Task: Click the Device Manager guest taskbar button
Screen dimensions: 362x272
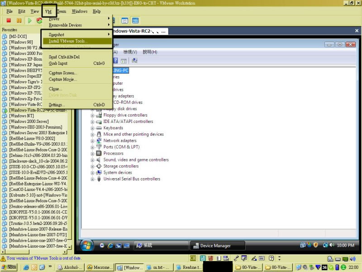Action: tap(217, 246)
